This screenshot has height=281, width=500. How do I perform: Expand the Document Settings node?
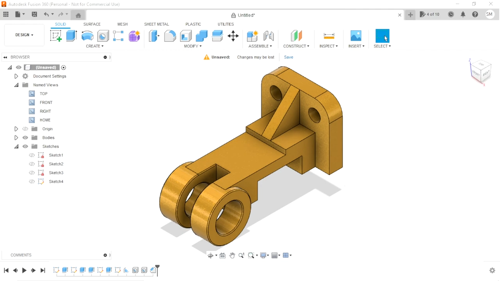coord(16,76)
